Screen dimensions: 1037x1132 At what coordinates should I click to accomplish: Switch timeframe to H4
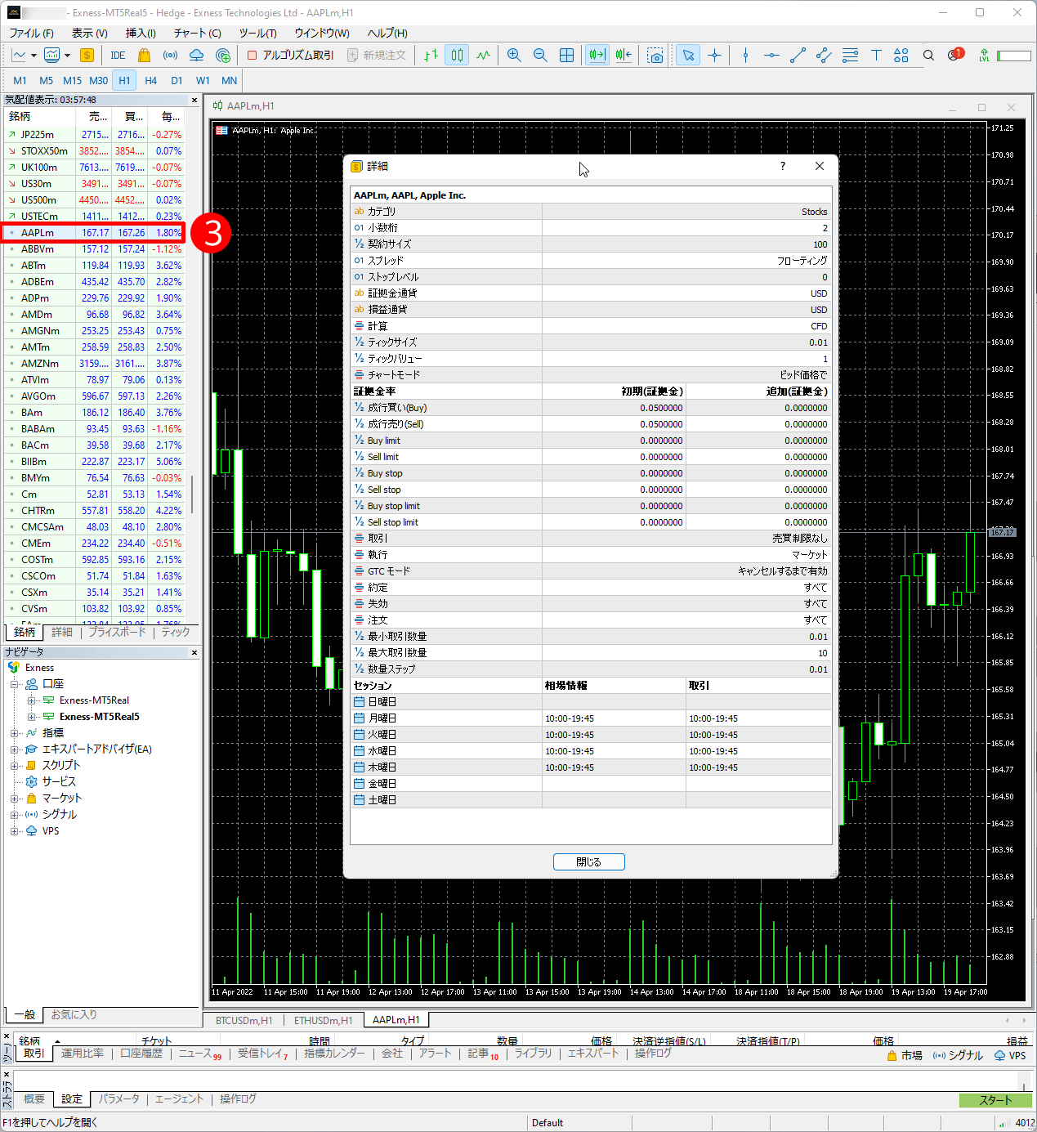coord(151,80)
